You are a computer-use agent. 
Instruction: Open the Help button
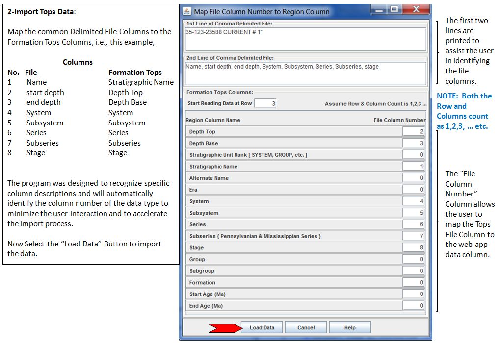[350, 327]
